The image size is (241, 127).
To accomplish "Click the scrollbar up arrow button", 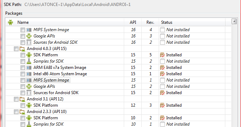I will tap(234, 21).
